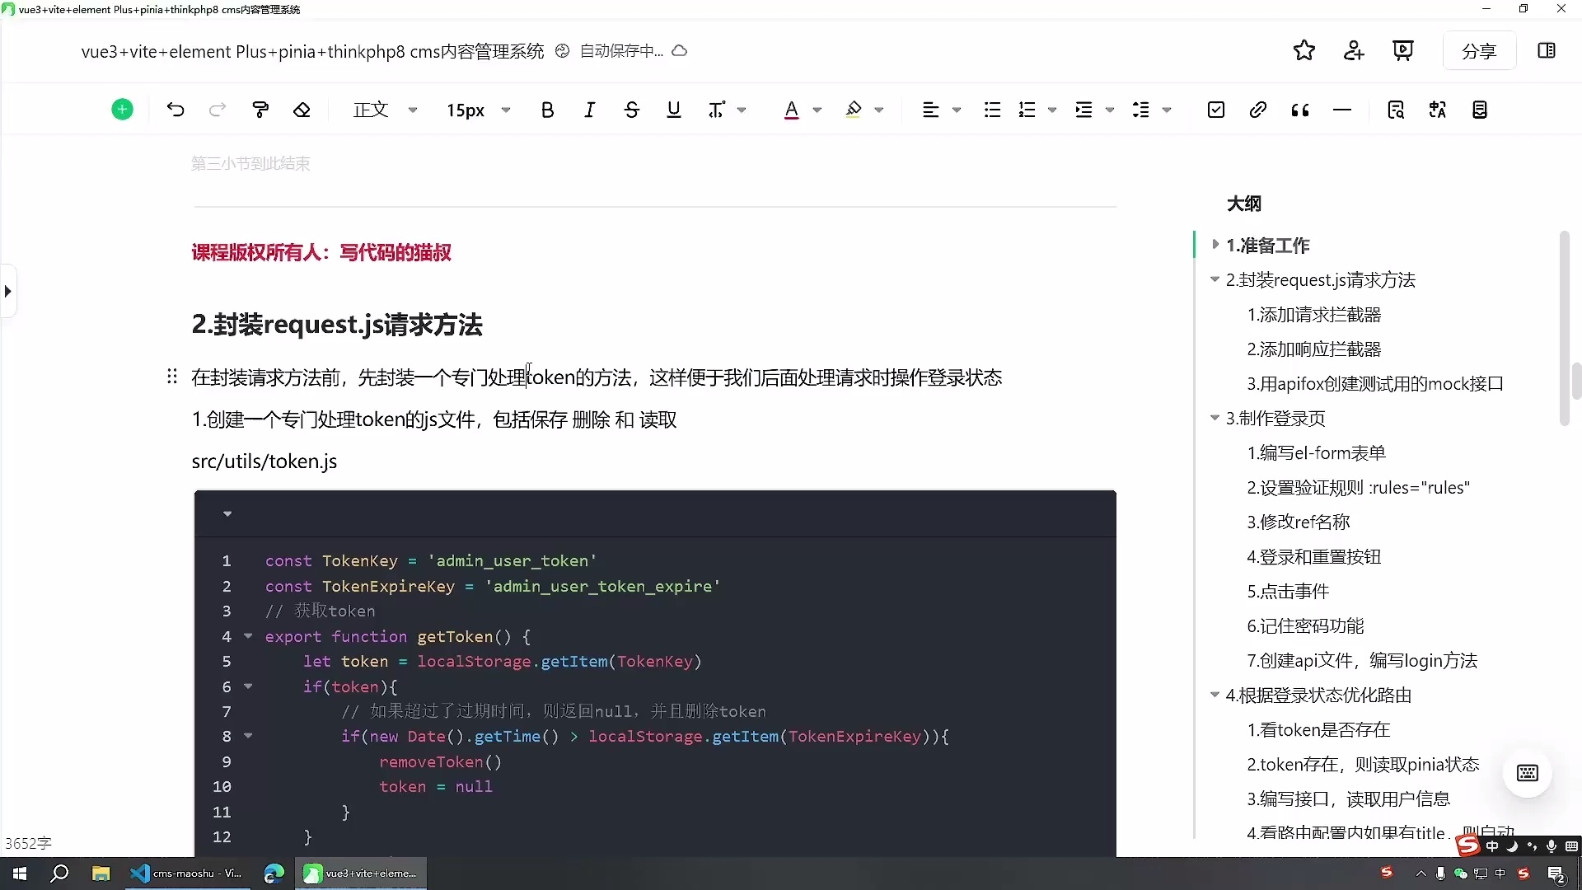Screen dimensions: 1582x890
Task: Toggle bold formatting
Action: pyautogui.click(x=548, y=110)
